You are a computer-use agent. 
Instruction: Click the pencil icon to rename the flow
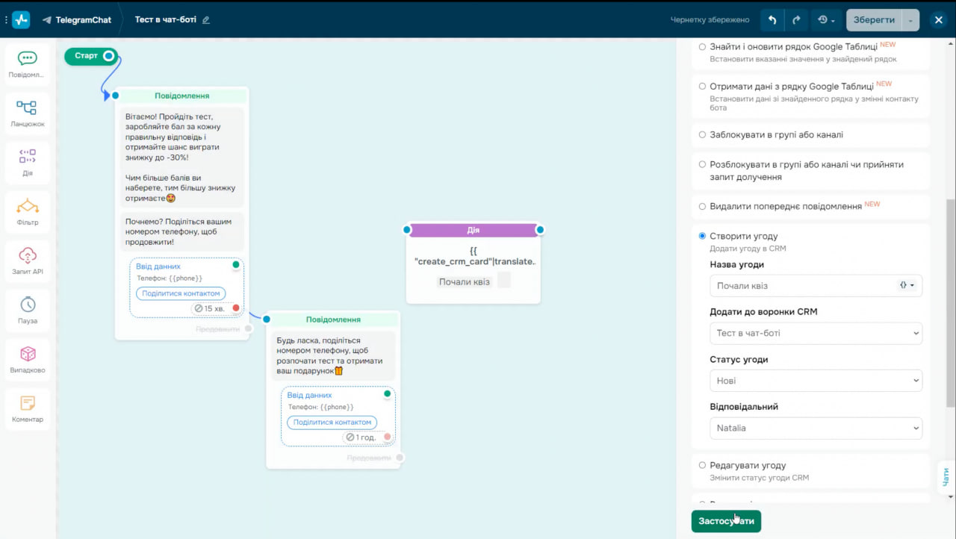[206, 20]
